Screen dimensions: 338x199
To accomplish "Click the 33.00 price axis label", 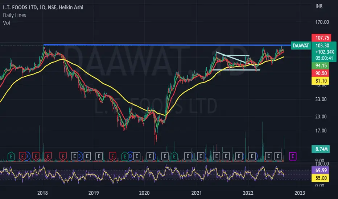I will pos(321,99).
